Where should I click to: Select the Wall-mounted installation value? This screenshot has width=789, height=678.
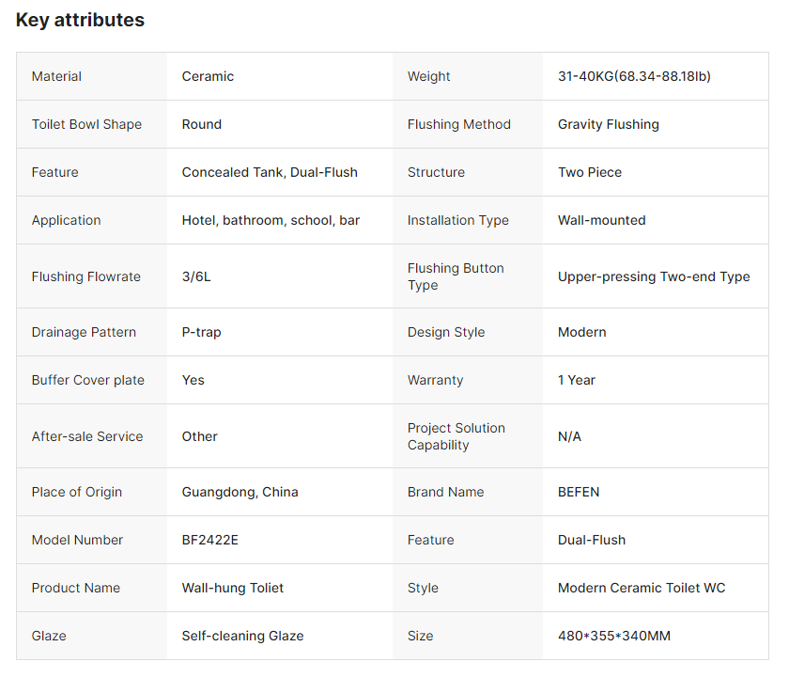pyautogui.click(x=601, y=220)
